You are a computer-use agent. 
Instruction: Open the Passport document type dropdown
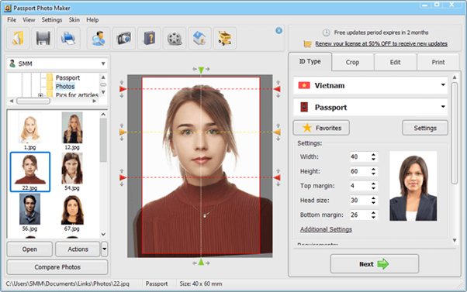(x=371, y=107)
